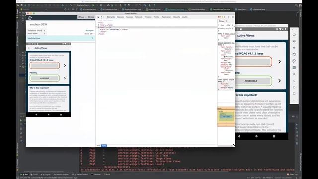This screenshot has height=179, width=318.
Task: Click the Violations found row
Action: [x=36, y=31]
